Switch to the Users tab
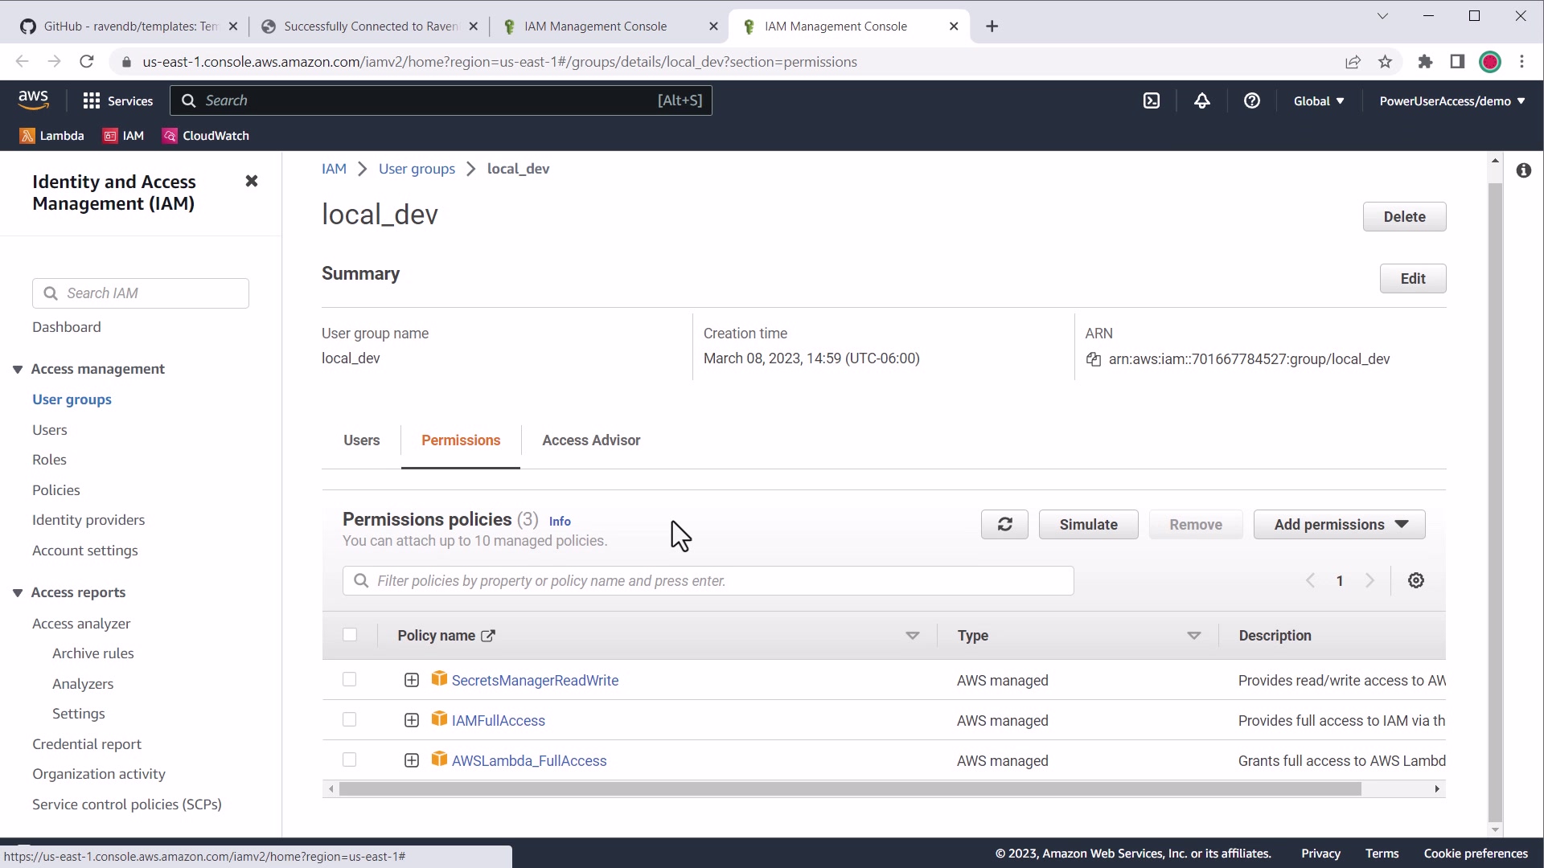The width and height of the screenshot is (1544, 868). click(362, 440)
